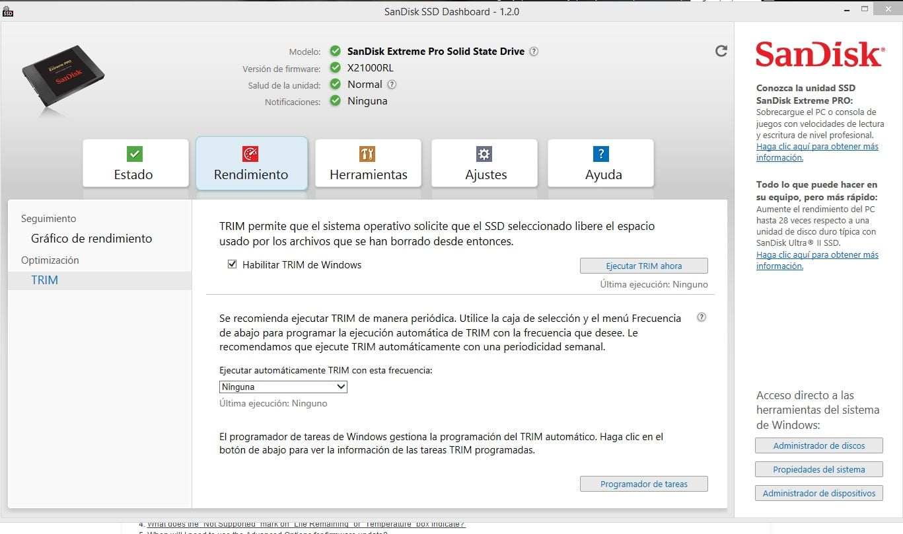The height and width of the screenshot is (534, 903).
Task: Click the SanDisk logo
Action: [819, 54]
